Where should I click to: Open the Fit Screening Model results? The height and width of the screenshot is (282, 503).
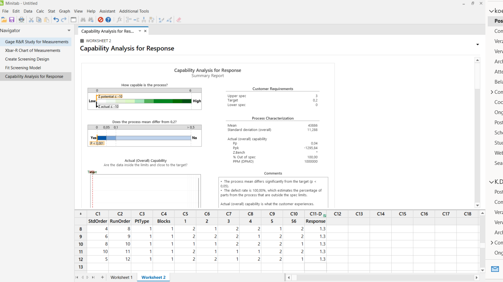[x=23, y=67]
